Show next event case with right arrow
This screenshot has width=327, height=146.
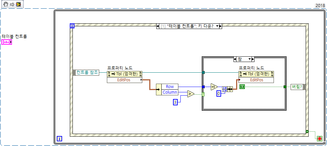coord(221,26)
